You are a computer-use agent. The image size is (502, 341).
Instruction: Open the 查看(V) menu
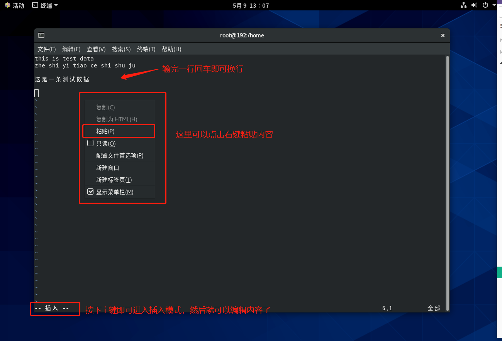(96, 49)
